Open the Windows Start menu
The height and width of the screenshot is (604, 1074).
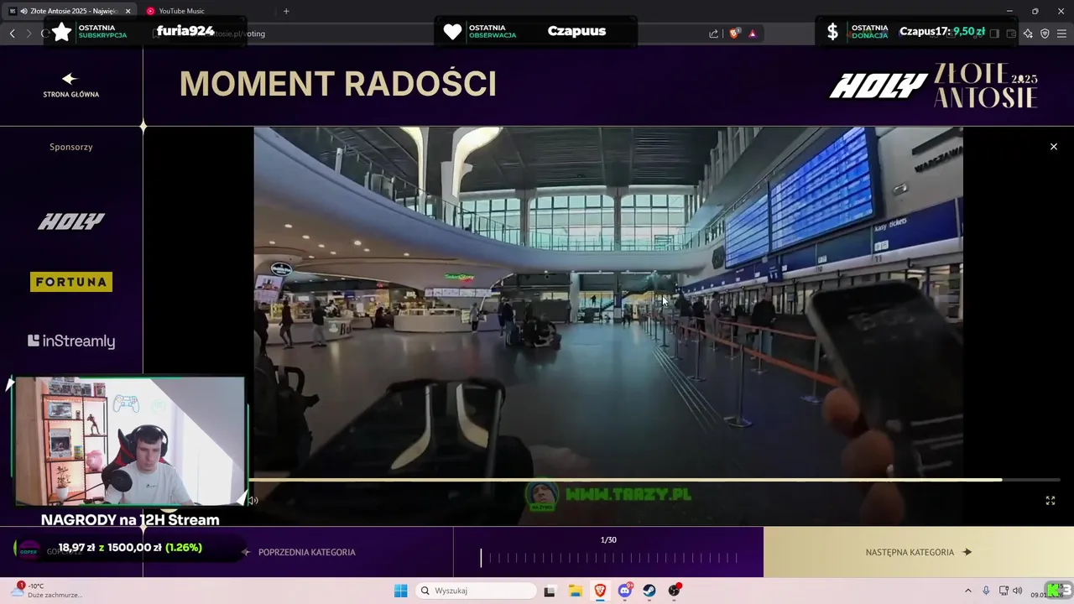[x=400, y=591]
